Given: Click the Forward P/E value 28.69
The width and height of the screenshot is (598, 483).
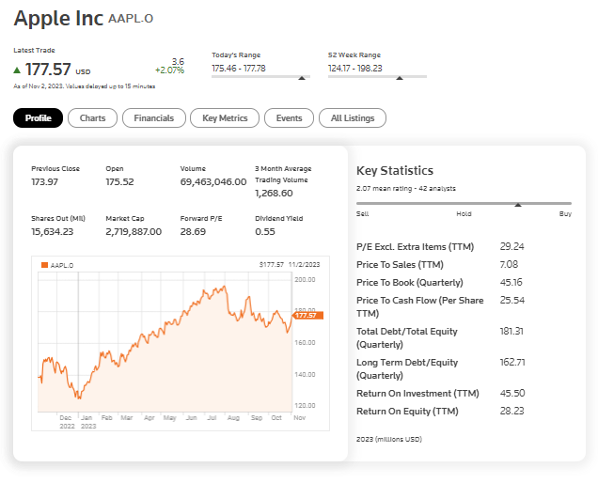Looking at the screenshot, I should pos(193,232).
